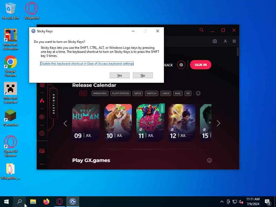Viewport: 276px width, 207px height.
Task: Filter release calendar by PLAYSTATION
Action: [x=120, y=94]
